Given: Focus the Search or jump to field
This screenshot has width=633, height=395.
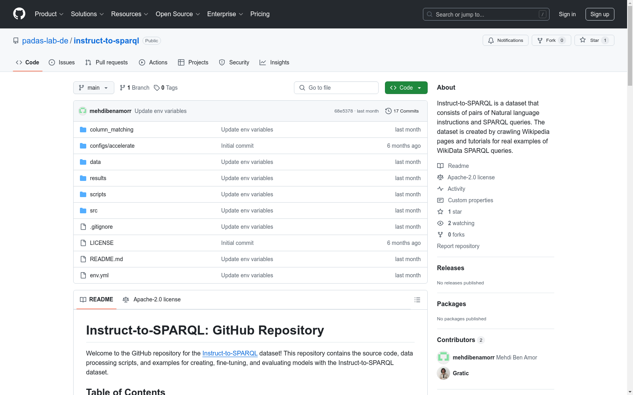Looking at the screenshot, I should pos(486,14).
